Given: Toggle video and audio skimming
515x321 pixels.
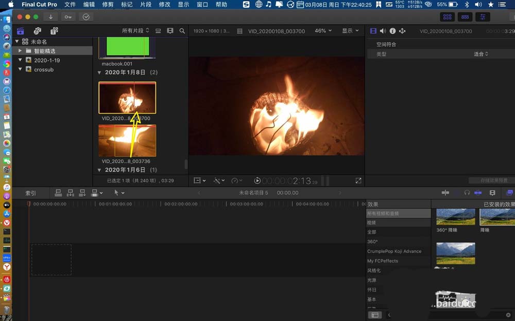Looking at the screenshot, I should point(445,193).
